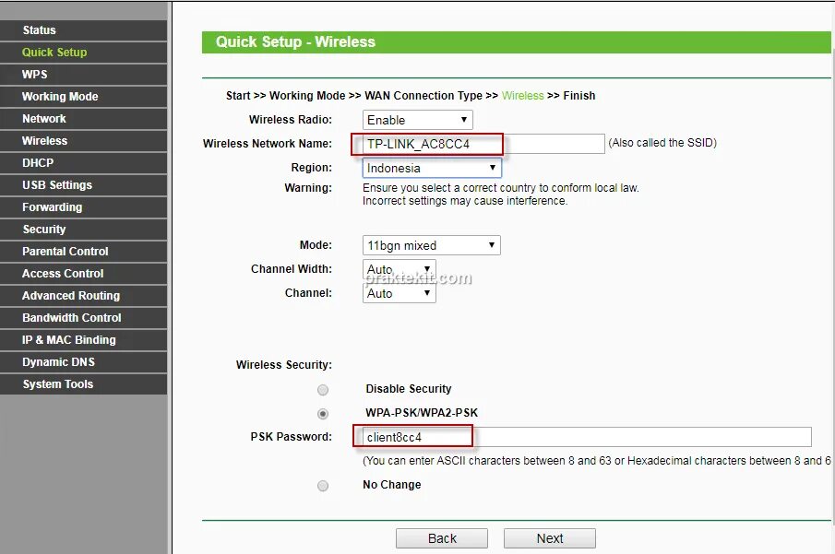The width and height of the screenshot is (835, 554).
Task: Select the No Change radio button
Action: (323, 486)
